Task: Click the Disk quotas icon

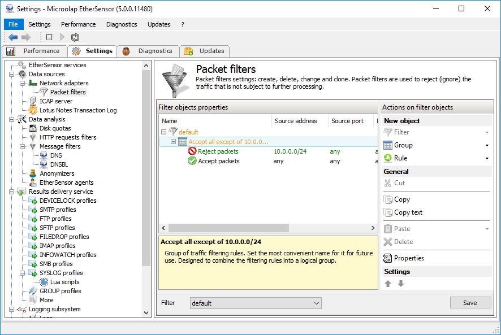Action: (33, 128)
